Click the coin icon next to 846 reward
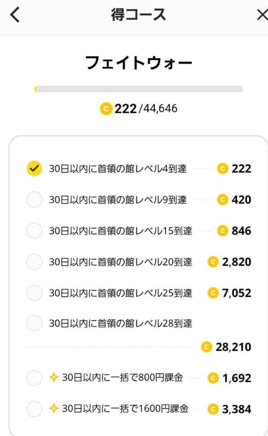The image size is (268, 436). click(223, 231)
